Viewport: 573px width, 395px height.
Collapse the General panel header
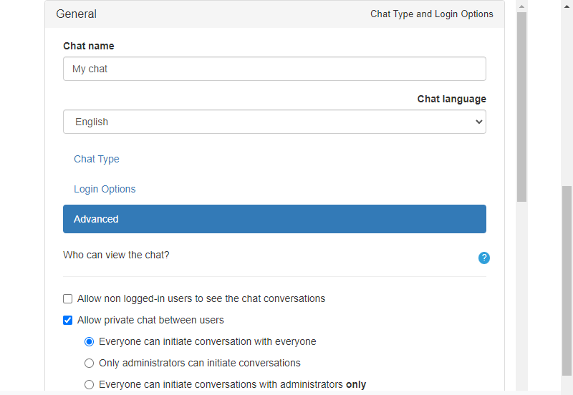77,14
